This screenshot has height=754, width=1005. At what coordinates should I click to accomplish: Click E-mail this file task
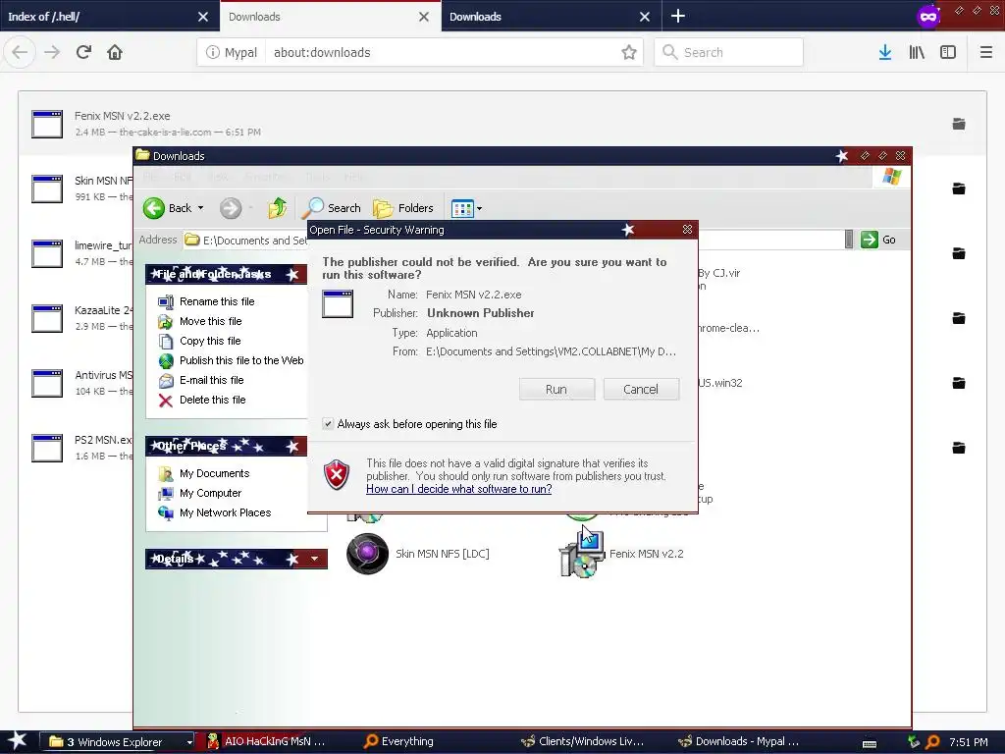[x=211, y=380]
